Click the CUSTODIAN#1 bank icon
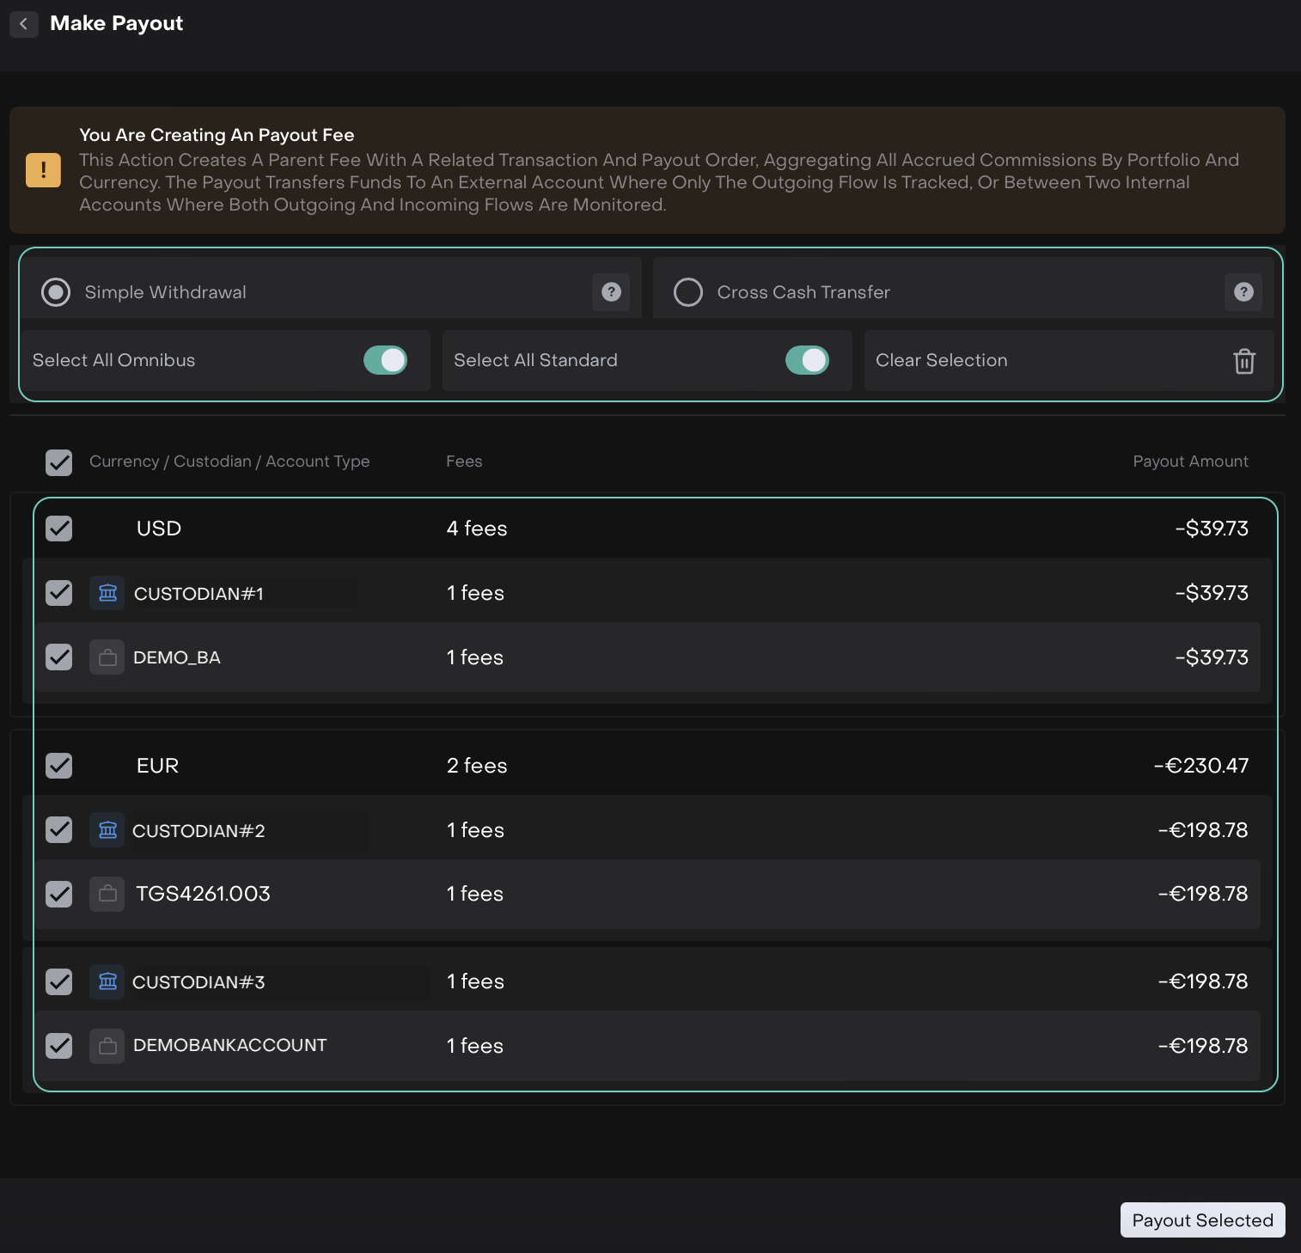Image resolution: width=1301 pixels, height=1253 pixels. point(107,593)
